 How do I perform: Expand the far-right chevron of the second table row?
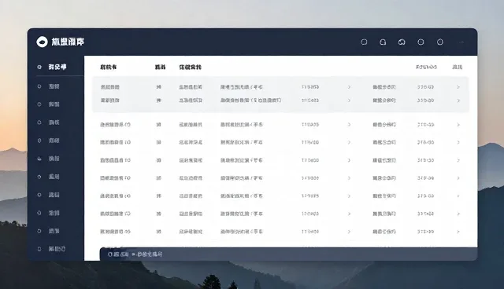point(458,101)
